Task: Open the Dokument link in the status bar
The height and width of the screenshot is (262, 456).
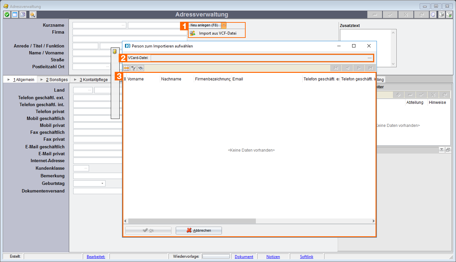Action: pyautogui.click(x=244, y=256)
